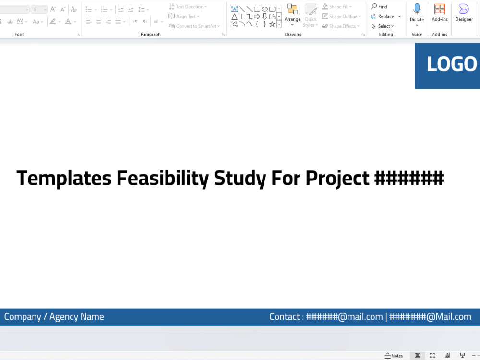This screenshot has width=480, height=360.
Task: Apply bullet list formatting
Action: coord(89,9)
